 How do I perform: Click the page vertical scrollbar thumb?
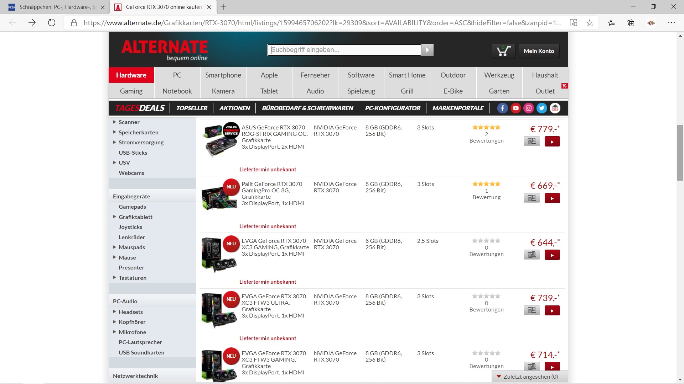(680, 153)
